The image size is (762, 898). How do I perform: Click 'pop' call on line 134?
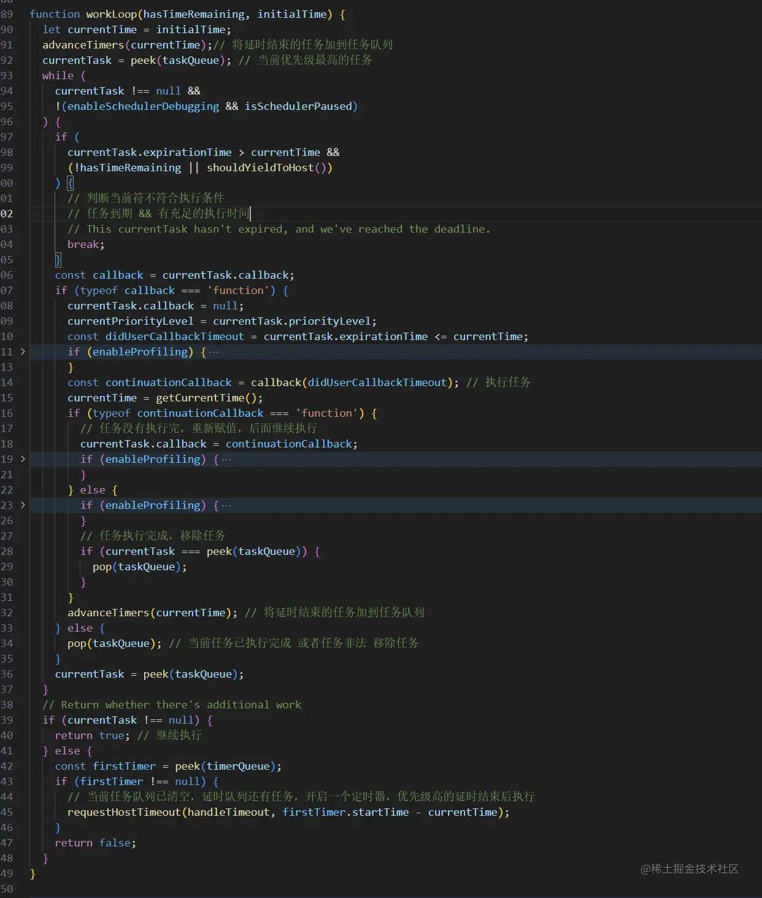[x=77, y=643]
